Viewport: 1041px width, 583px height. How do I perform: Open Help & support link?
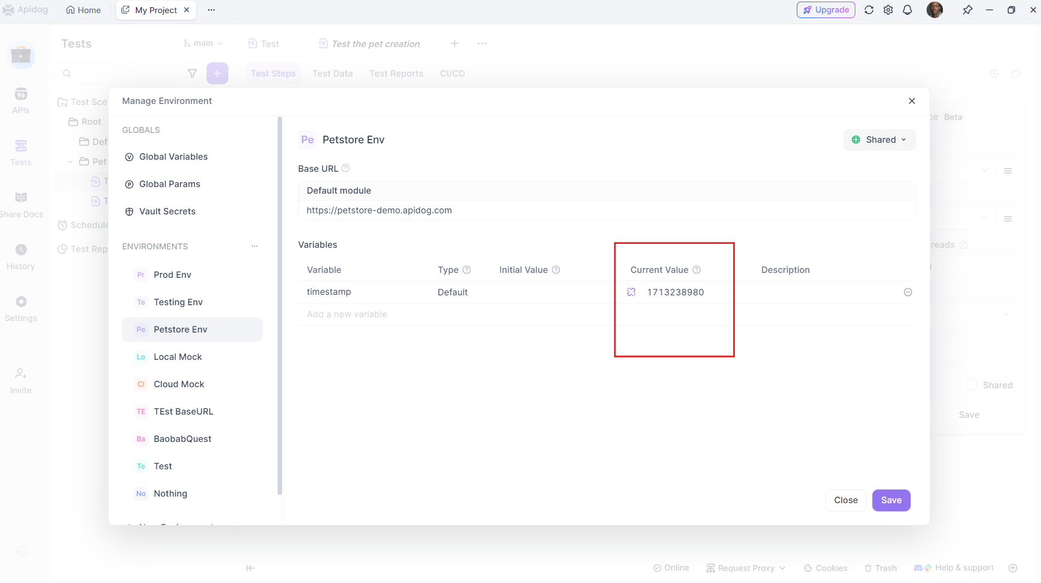point(954,568)
